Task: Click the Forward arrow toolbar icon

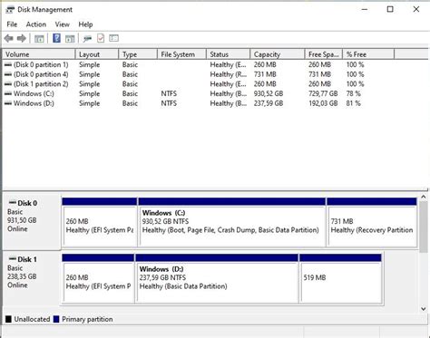Action: pyautogui.click(x=22, y=38)
